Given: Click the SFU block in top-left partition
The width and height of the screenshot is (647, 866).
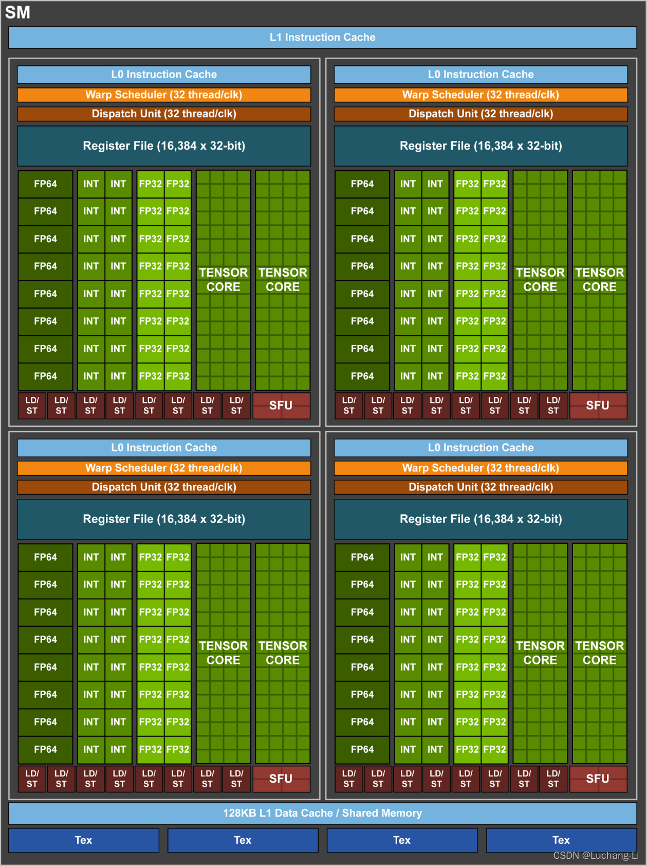Looking at the screenshot, I should 281,405.
